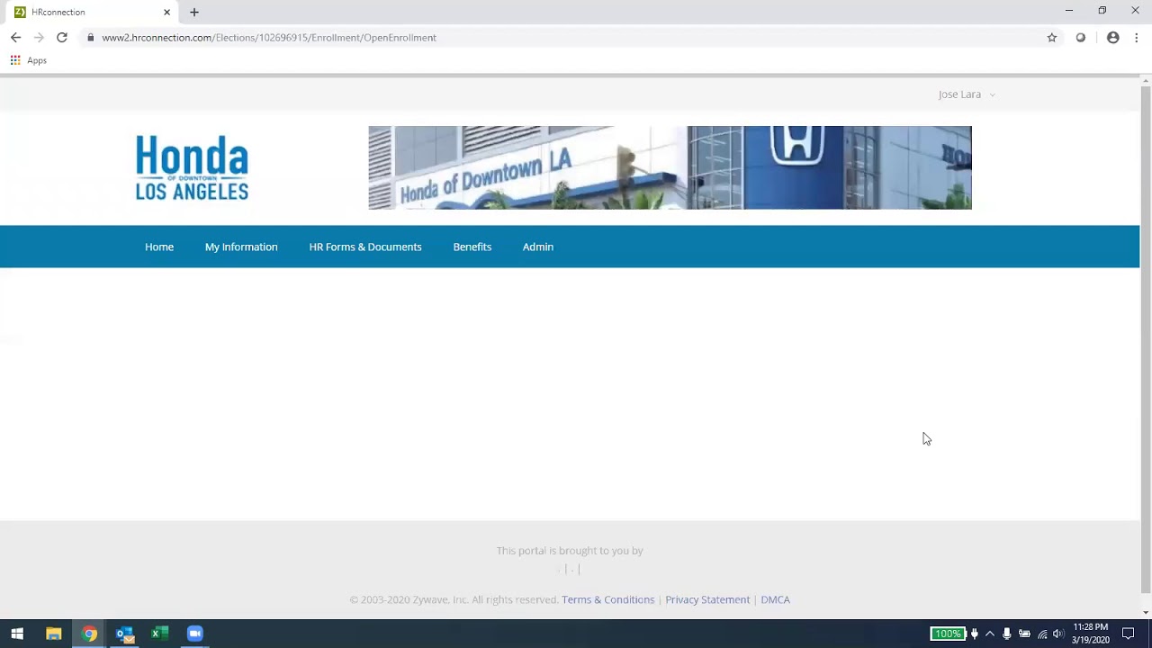Open the DMCA link
1152x648 pixels.
[776, 599]
